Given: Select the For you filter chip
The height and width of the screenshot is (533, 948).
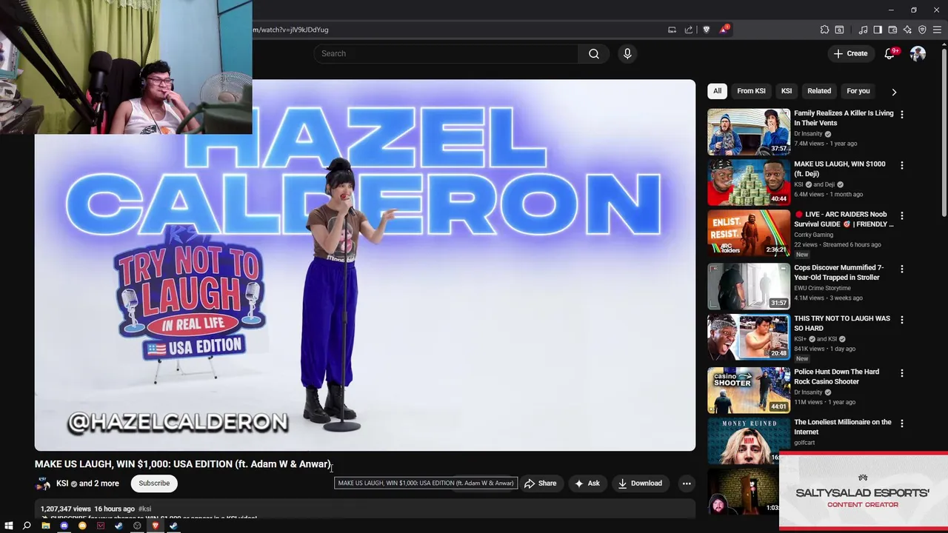Looking at the screenshot, I should pyautogui.click(x=858, y=91).
